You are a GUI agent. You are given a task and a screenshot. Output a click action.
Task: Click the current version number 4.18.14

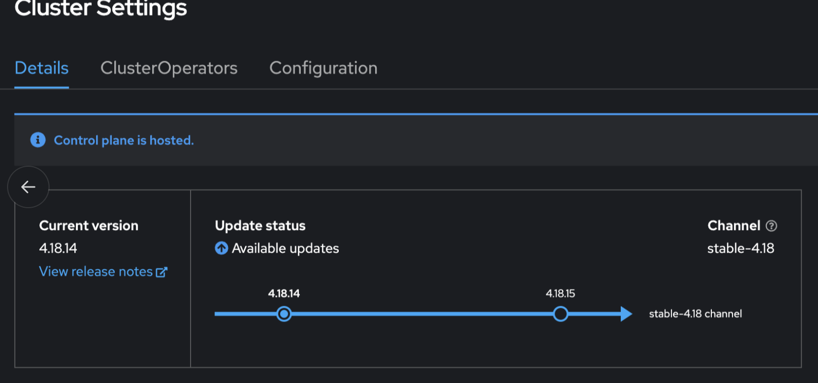pyautogui.click(x=58, y=249)
